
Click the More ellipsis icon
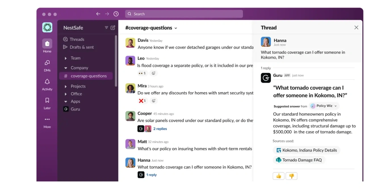(47, 119)
